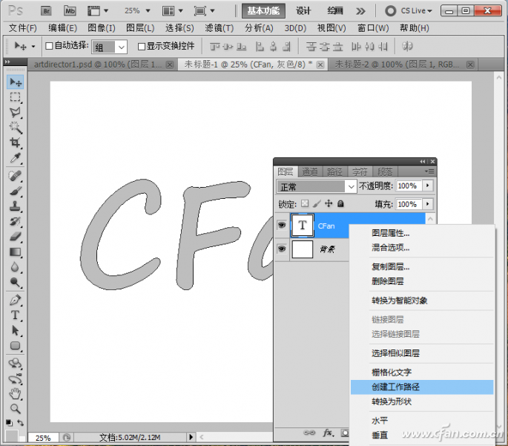This screenshot has height=446, width=508.
Task: Activate the 基本功能 workspace button
Action: pyautogui.click(x=263, y=11)
